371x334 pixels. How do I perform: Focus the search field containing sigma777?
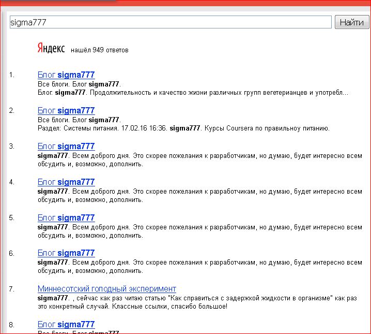pyautogui.click(x=171, y=22)
